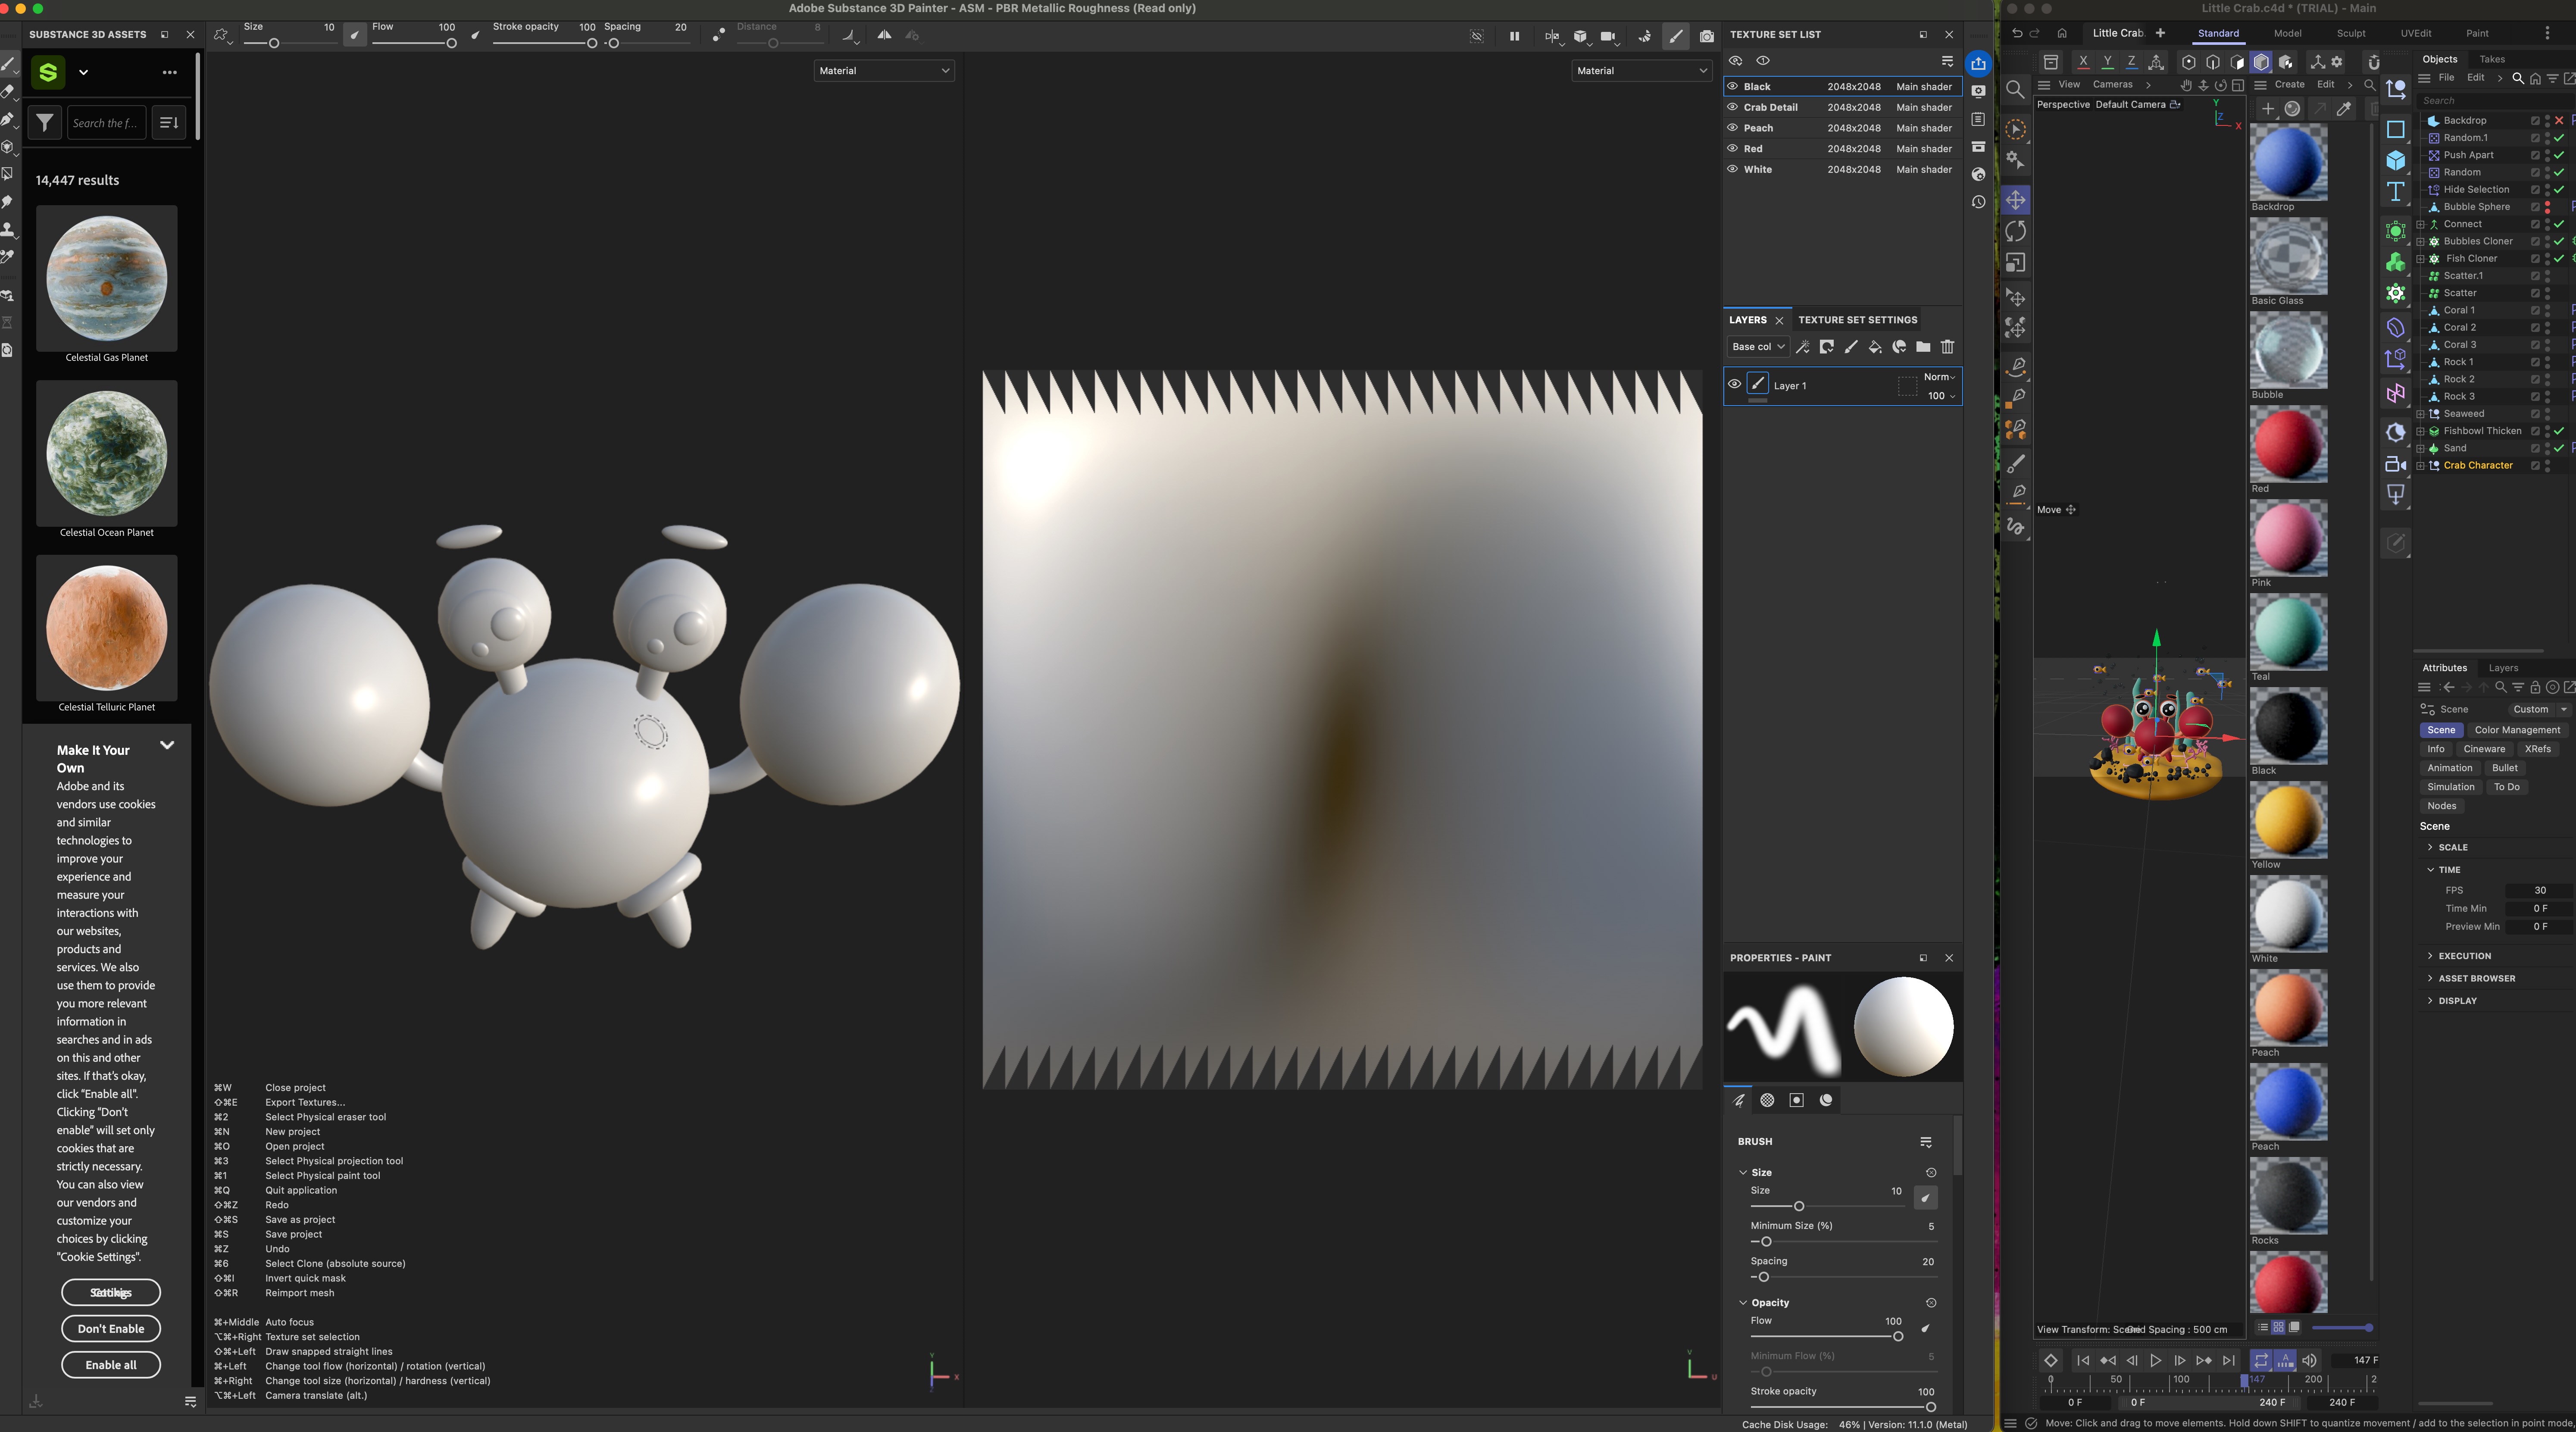Click the lazy mouse icon beside Distance
The image size is (2576, 1432).
click(718, 35)
